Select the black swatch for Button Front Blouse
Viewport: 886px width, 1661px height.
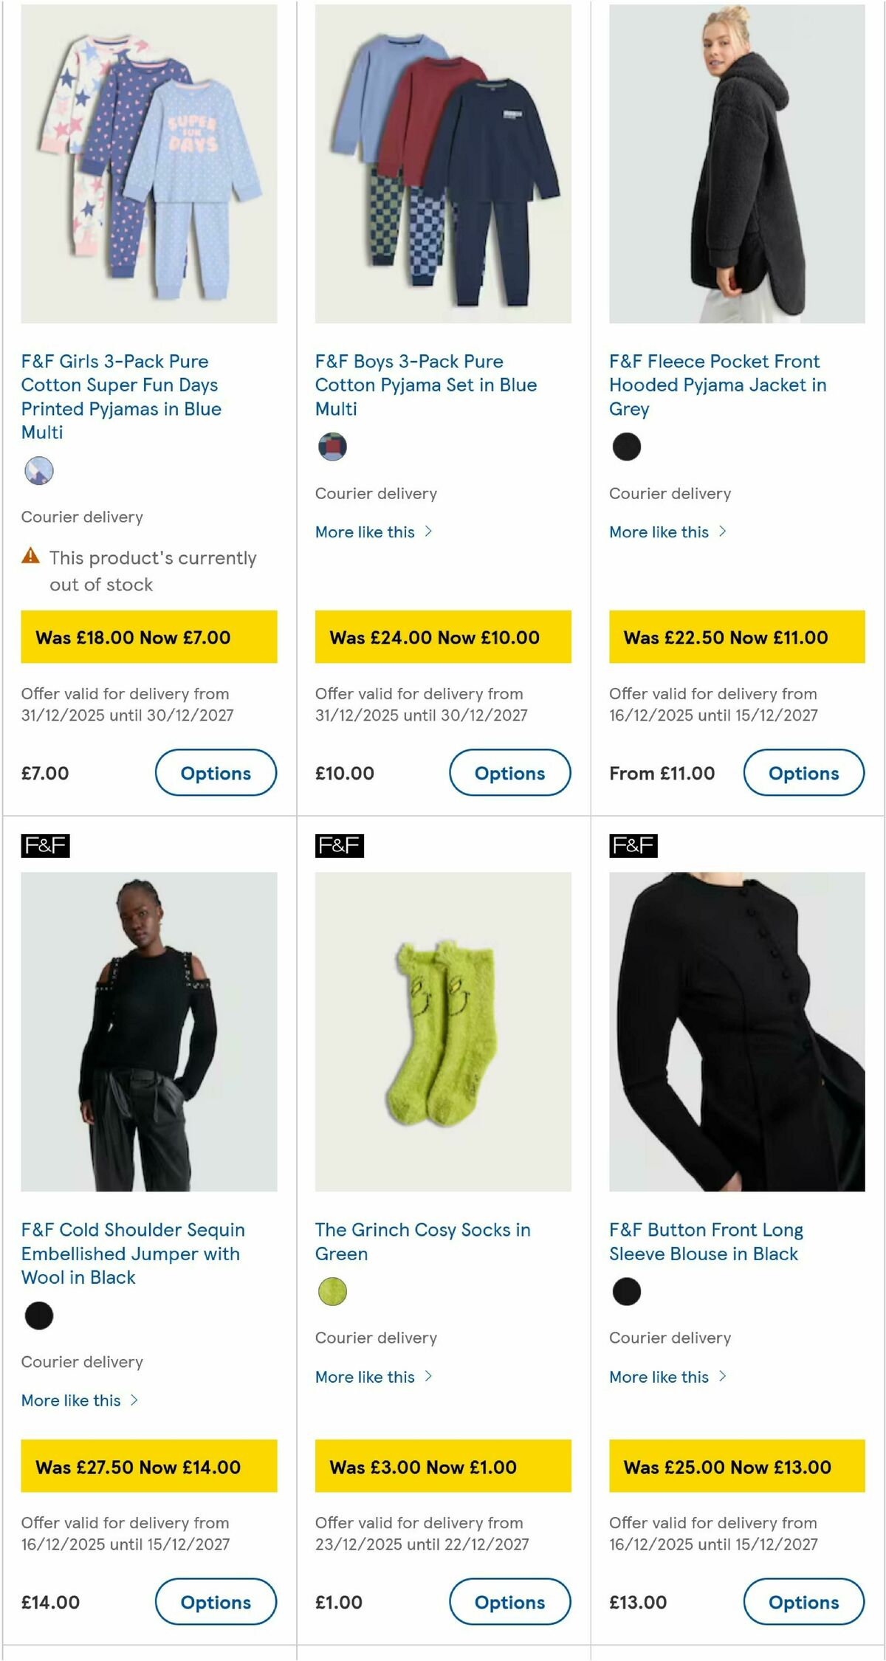[627, 1292]
